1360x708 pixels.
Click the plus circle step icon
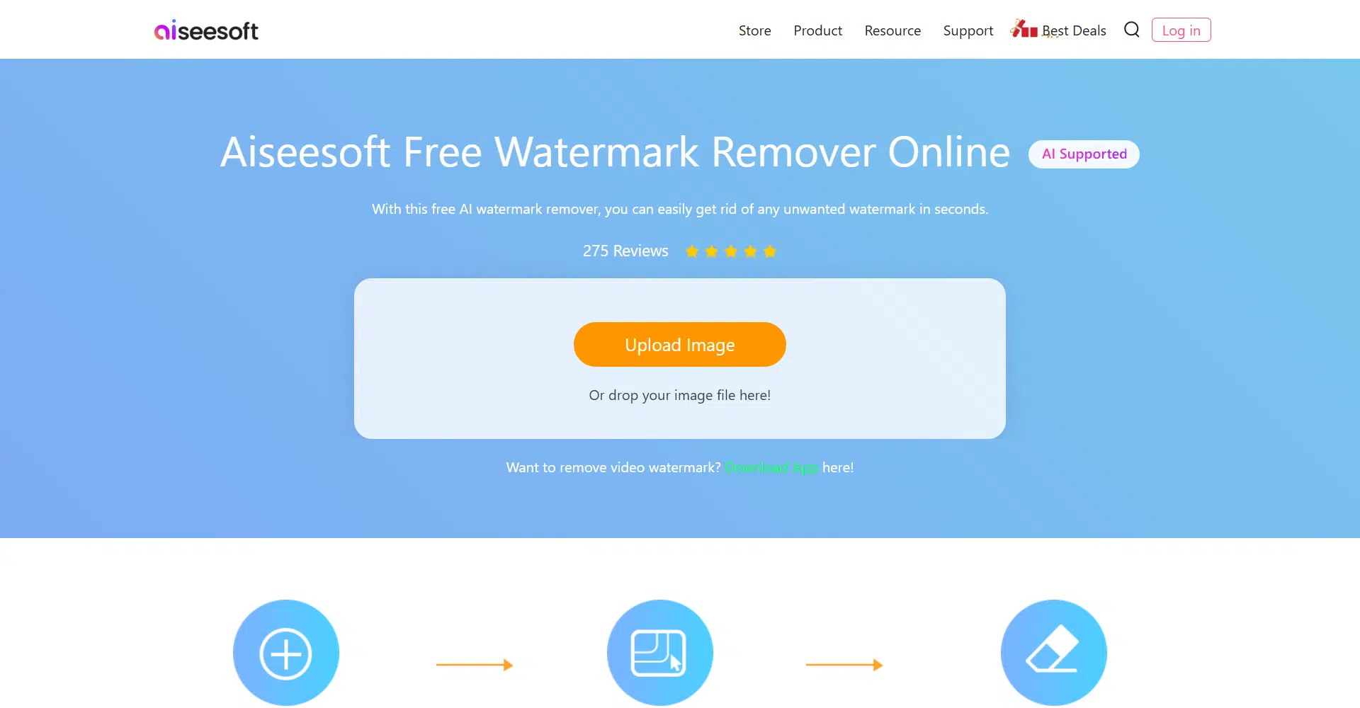pos(286,653)
